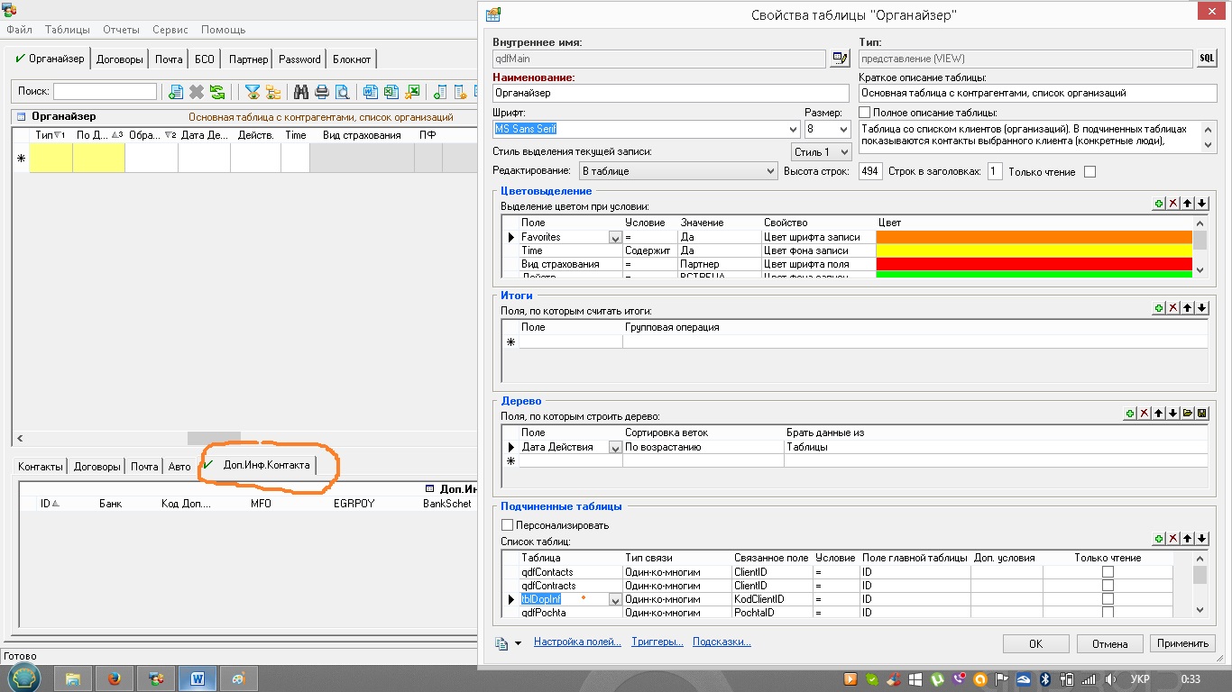Image resolution: width=1232 pixels, height=692 pixels.
Task: Open the Стиль 1 selection style dropdown
Action: pos(843,152)
